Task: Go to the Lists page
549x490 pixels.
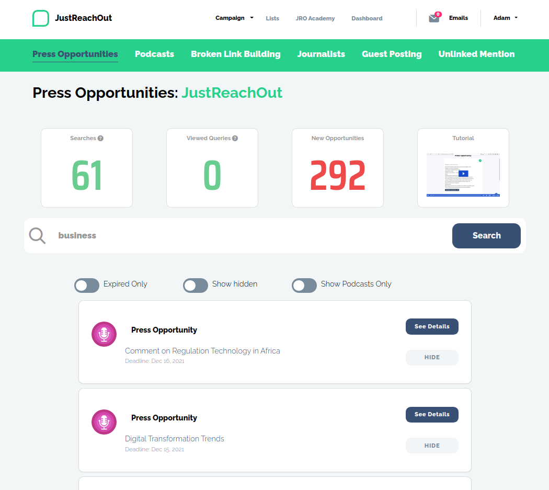Action: click(272, 18)
